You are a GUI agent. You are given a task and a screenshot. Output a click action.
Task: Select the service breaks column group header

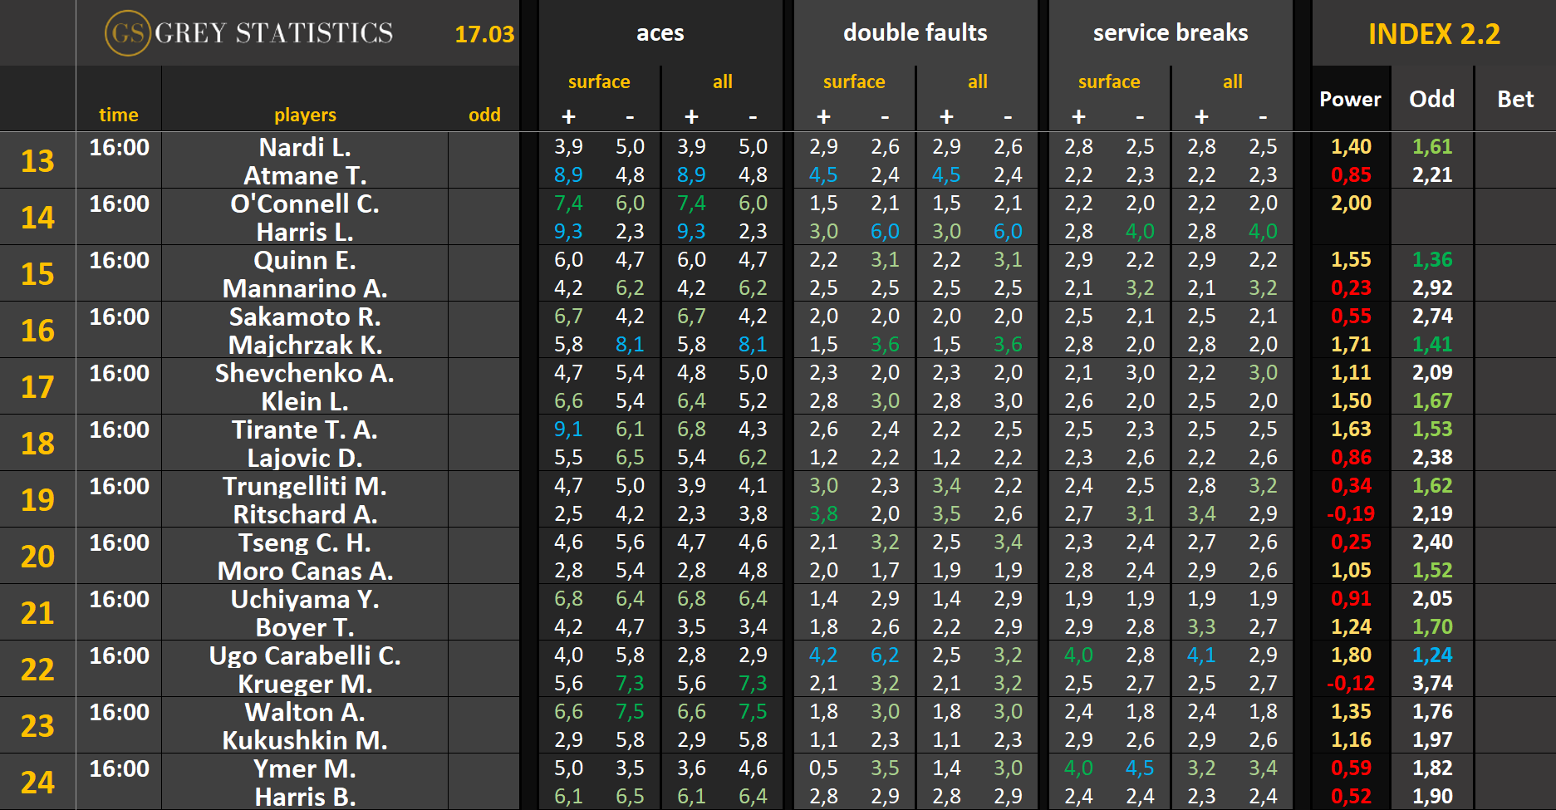coord(1171,33)
